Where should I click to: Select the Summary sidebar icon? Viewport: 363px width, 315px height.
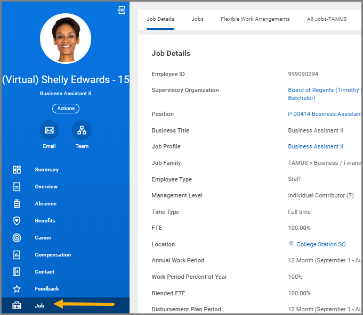click(x=17, y=170)
